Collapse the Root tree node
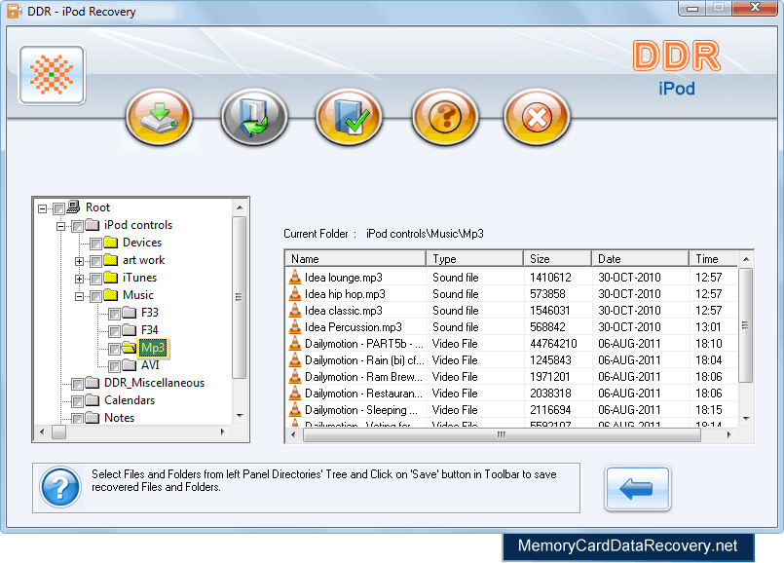Viewport: 784px width, 563px height. [x=43, y=208]
